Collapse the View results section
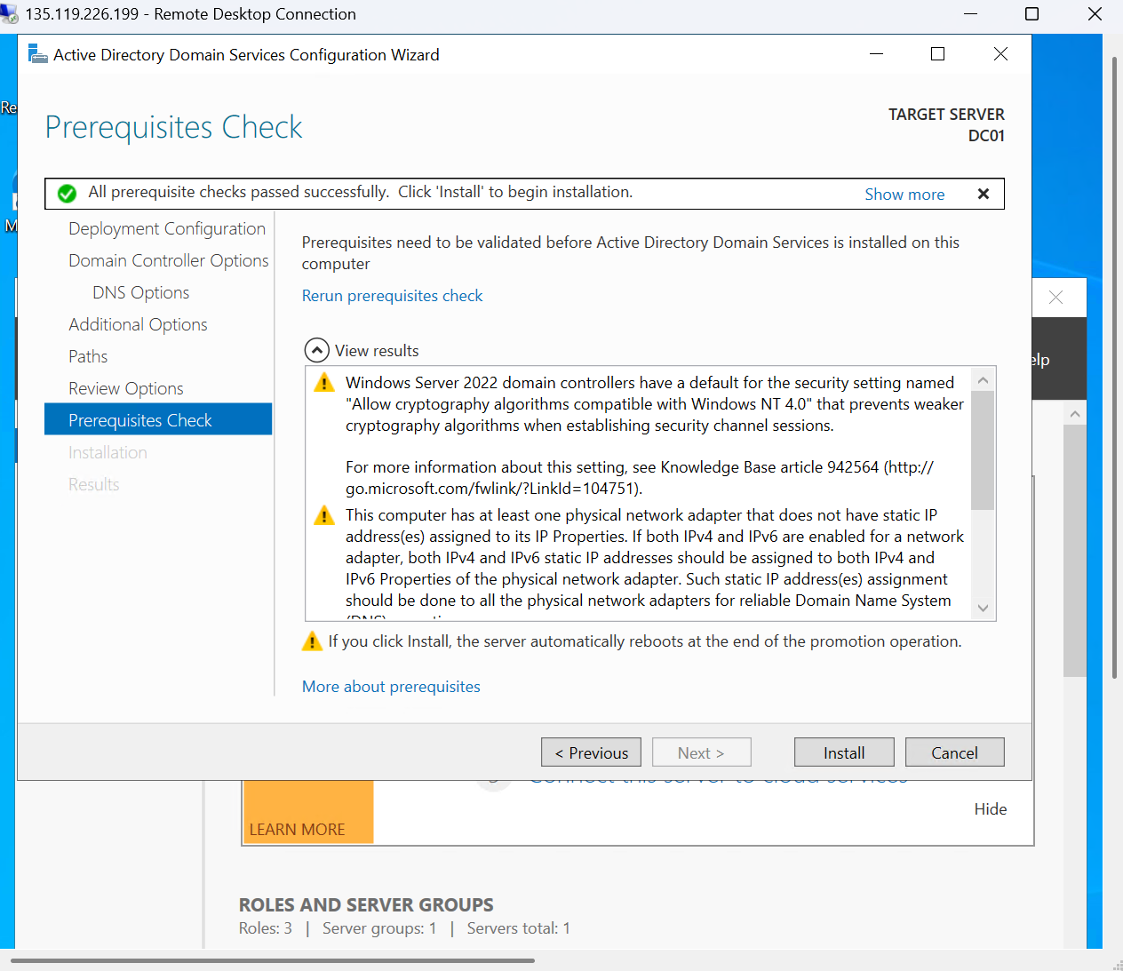1123x971 pixels. [316, 350]
